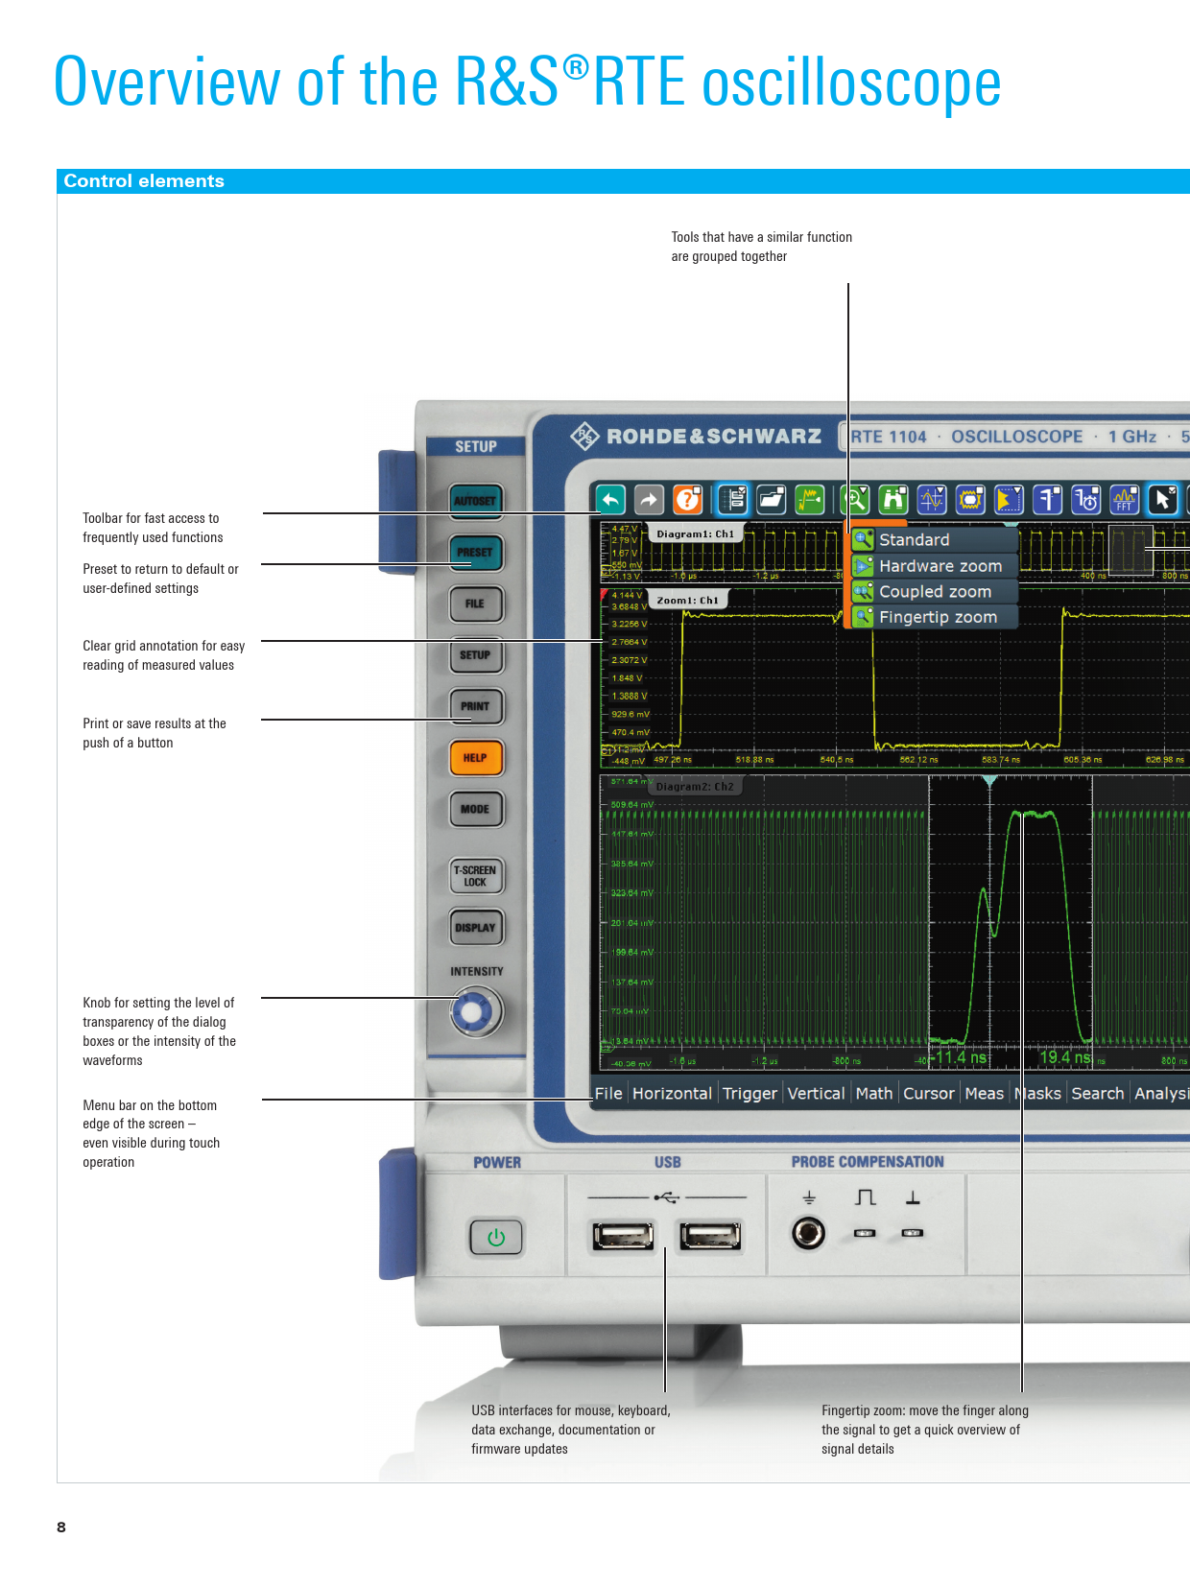This screenshot has width=1190, height=1587.
Task: Open the orange help question-mark tool
Action: point(687,499)
